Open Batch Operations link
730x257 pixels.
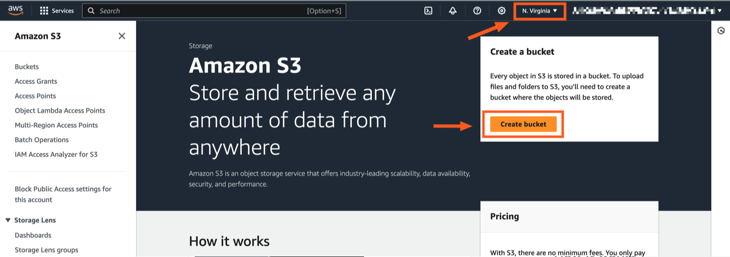[42, 140]
